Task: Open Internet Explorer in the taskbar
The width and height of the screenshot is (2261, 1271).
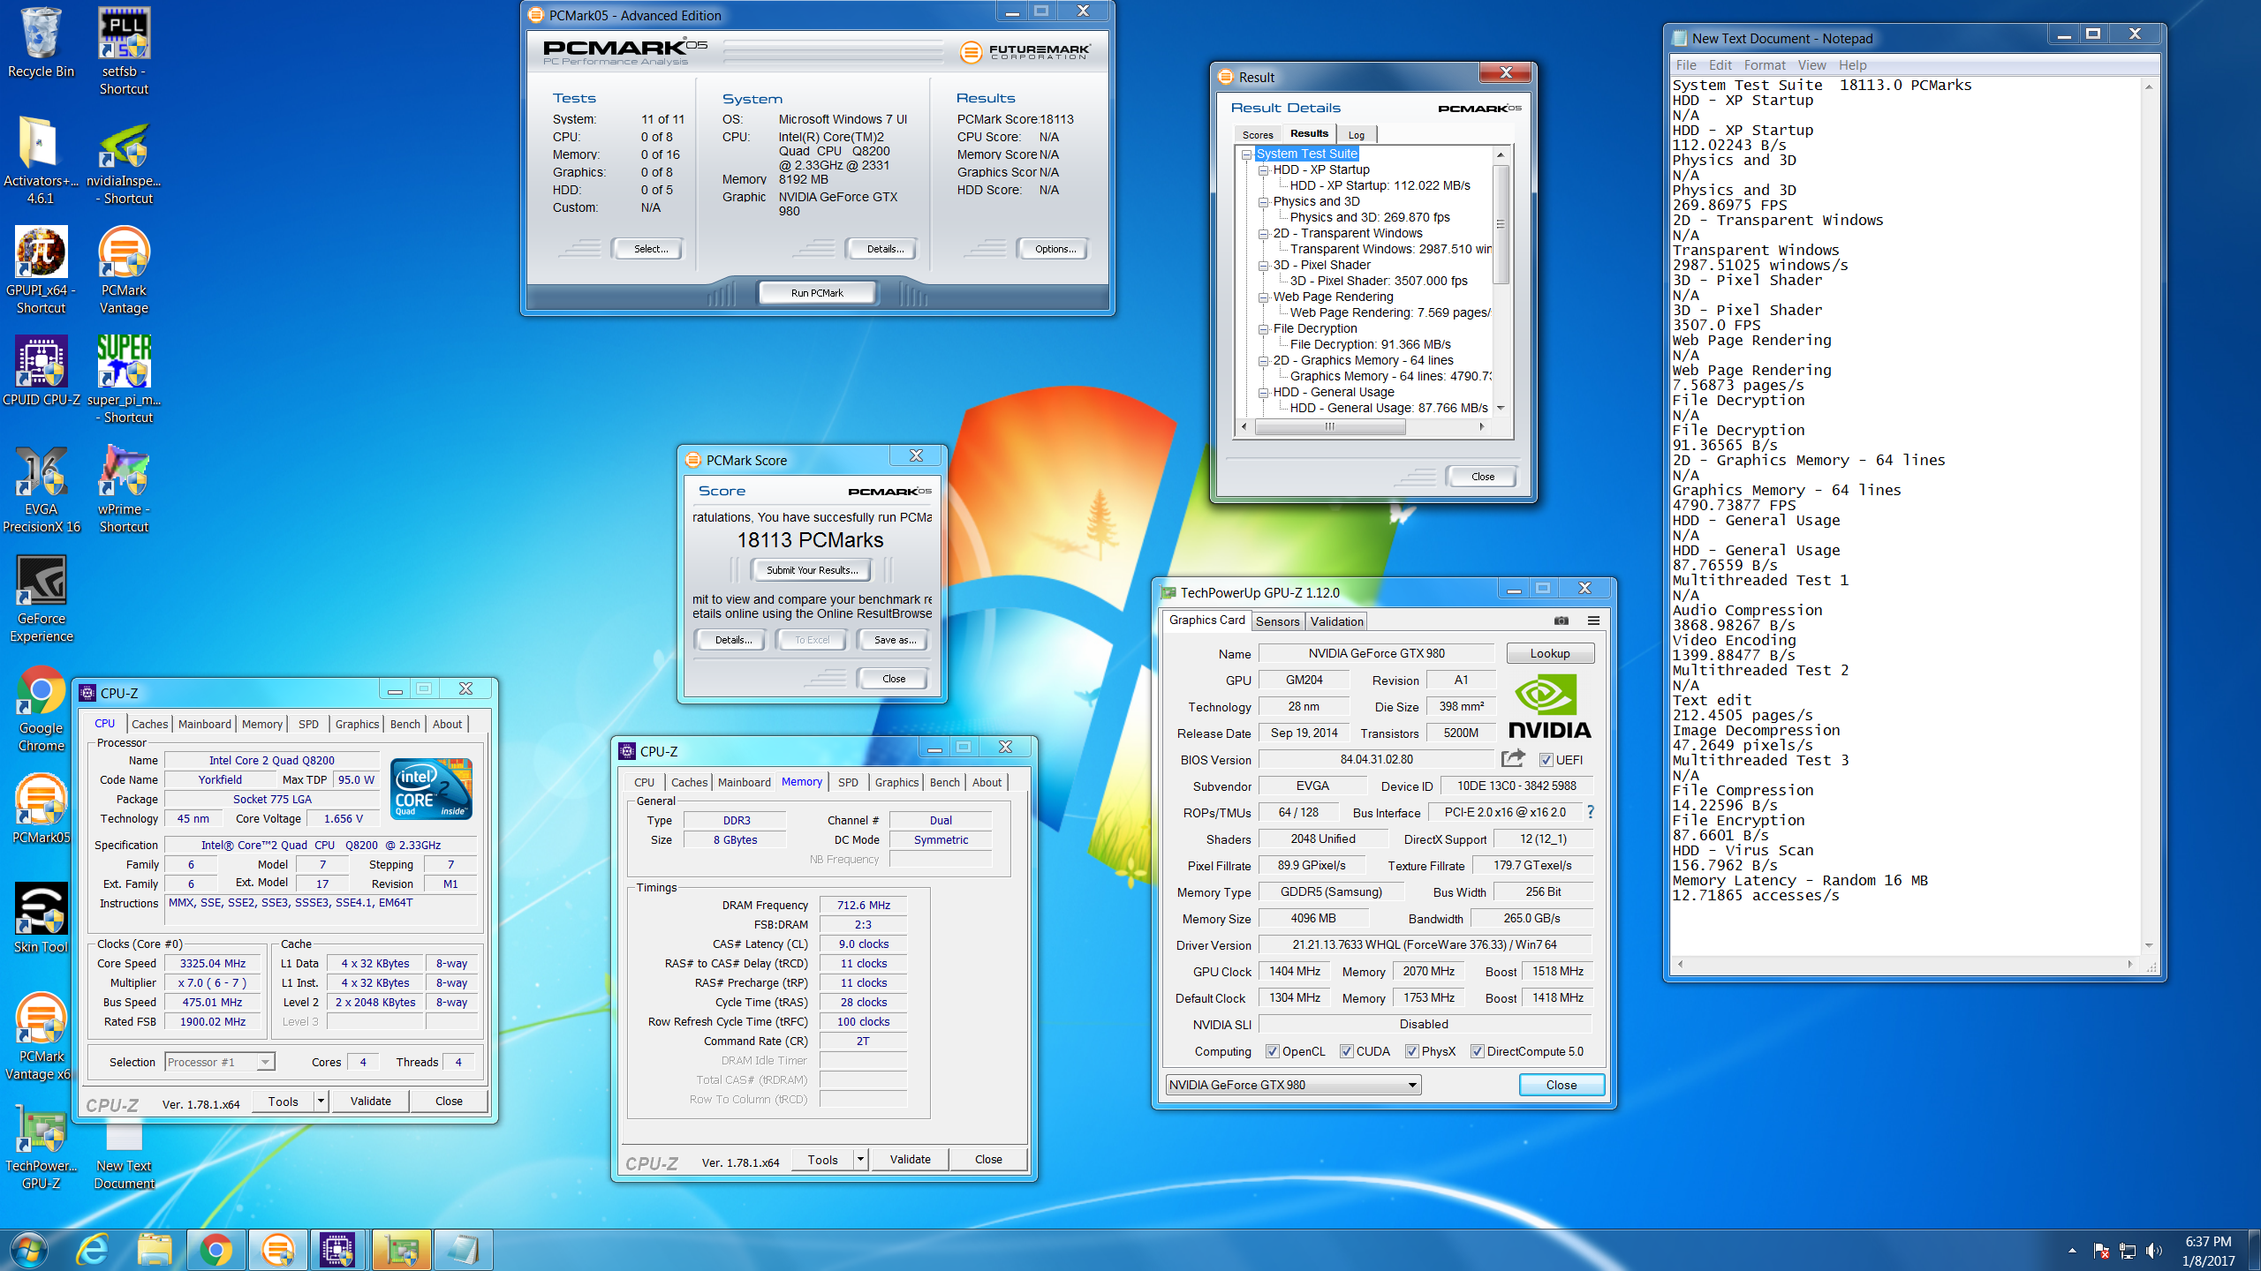Action: point(93,1250)
